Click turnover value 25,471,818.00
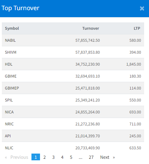The height and width of the screenshot is (164, 149). coord(88,88)
